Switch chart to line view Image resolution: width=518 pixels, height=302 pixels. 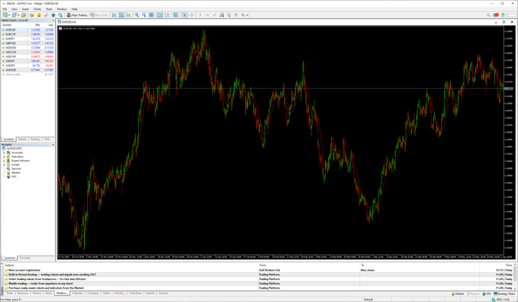[x=129, y=15]
